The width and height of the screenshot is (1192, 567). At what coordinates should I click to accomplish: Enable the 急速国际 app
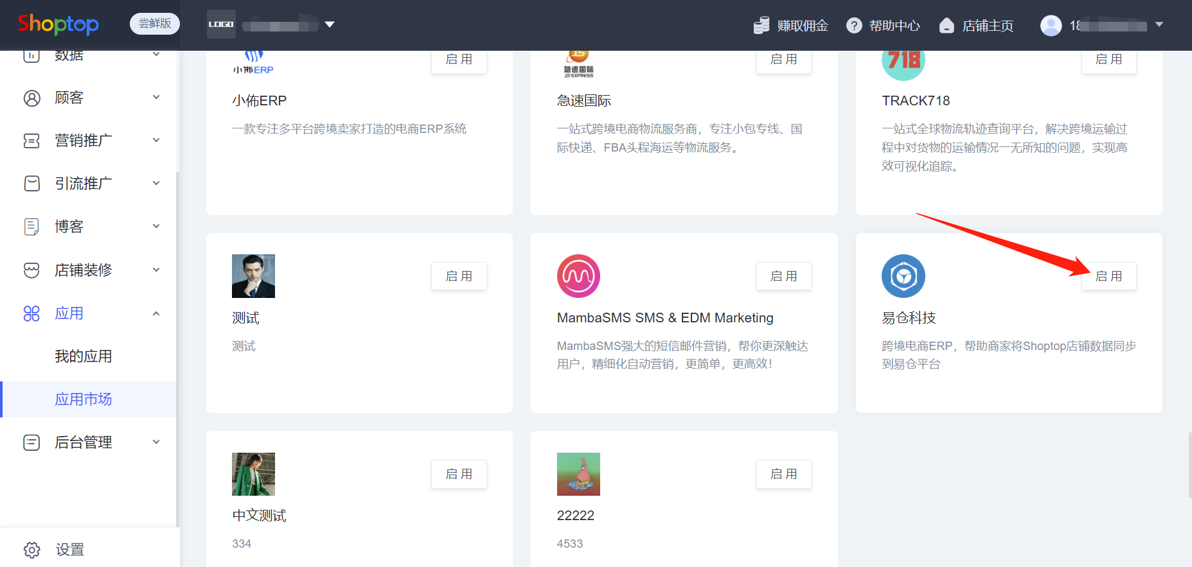point(784,60)
